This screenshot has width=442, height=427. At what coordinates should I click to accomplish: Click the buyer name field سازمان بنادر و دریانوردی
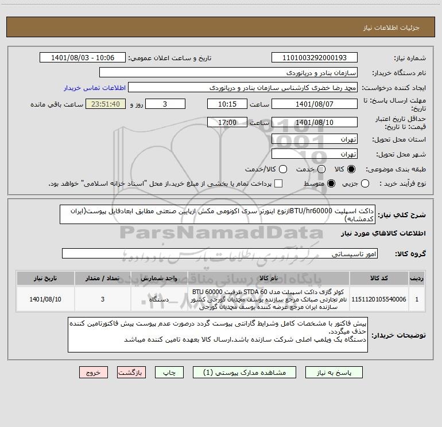(x=228, y=73)
